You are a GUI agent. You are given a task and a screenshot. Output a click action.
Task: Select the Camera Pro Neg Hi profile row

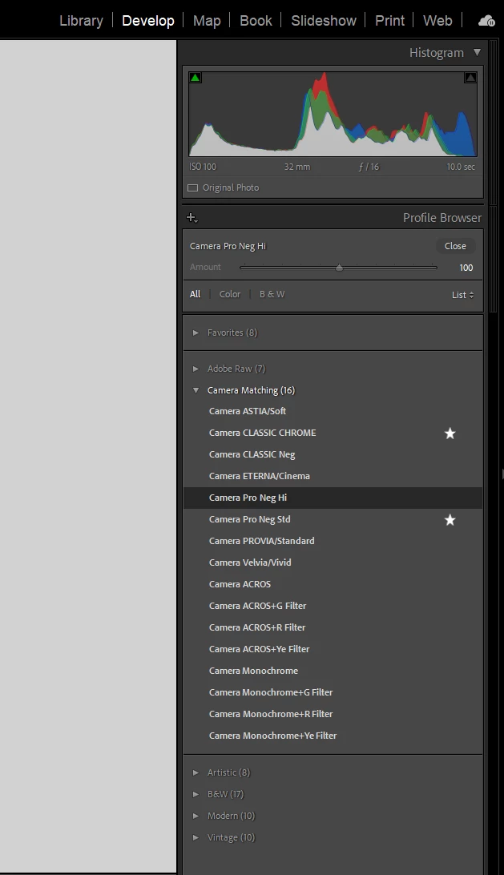click(x=333, y=498)
